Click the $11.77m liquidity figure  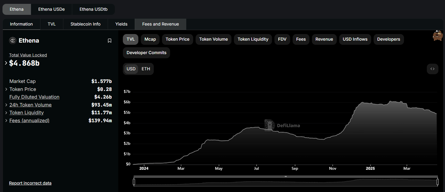102,113
